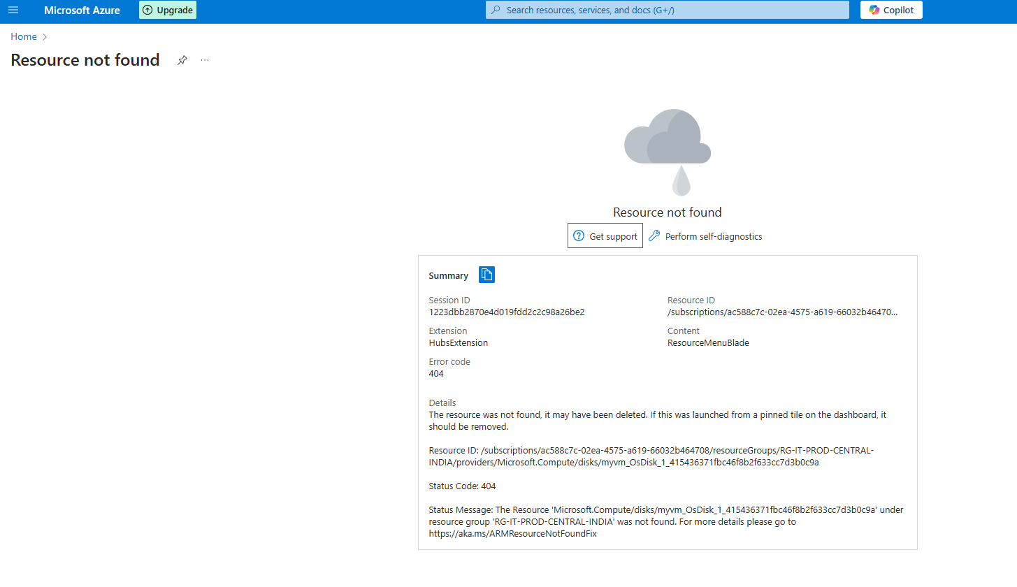Click the aka.ms/ARMResourceNotFoundFix URL text

[x=513, y=534]
